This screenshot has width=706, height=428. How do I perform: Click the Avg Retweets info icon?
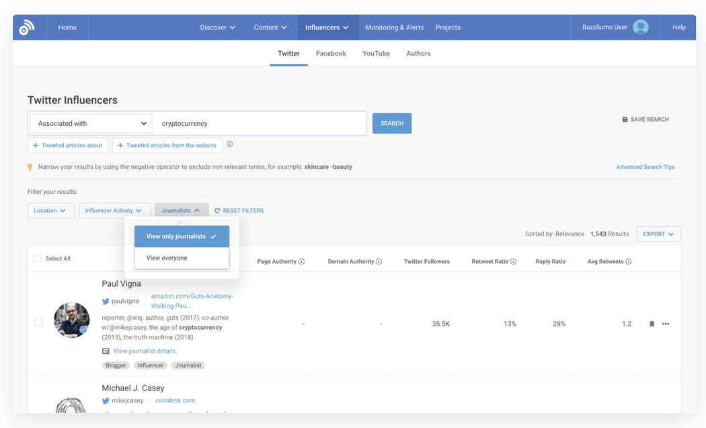tap(629, 262)
